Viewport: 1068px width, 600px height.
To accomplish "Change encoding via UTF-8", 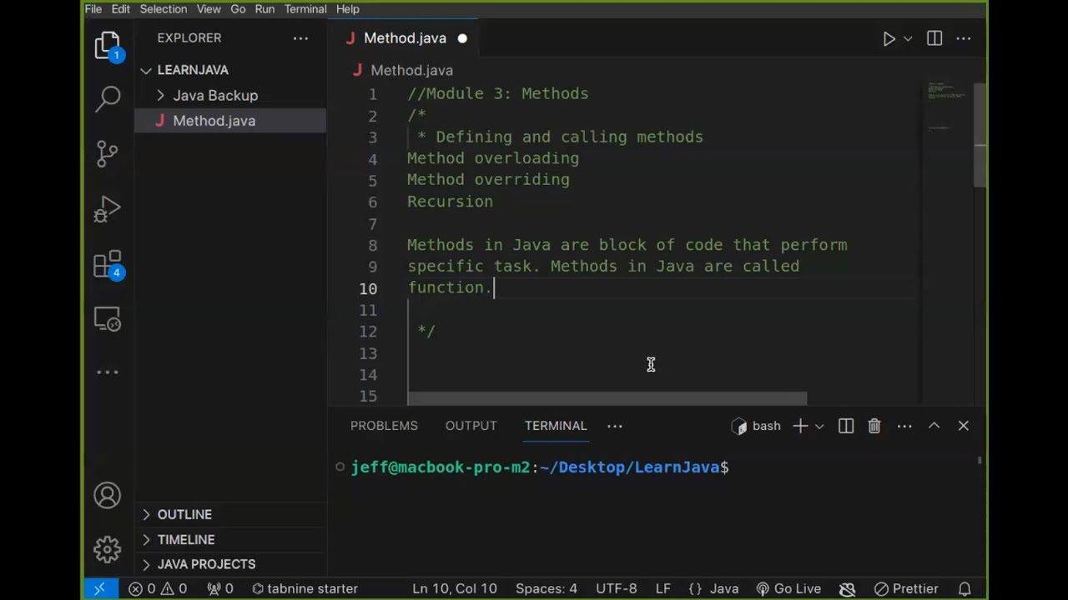I will (617, 588).
